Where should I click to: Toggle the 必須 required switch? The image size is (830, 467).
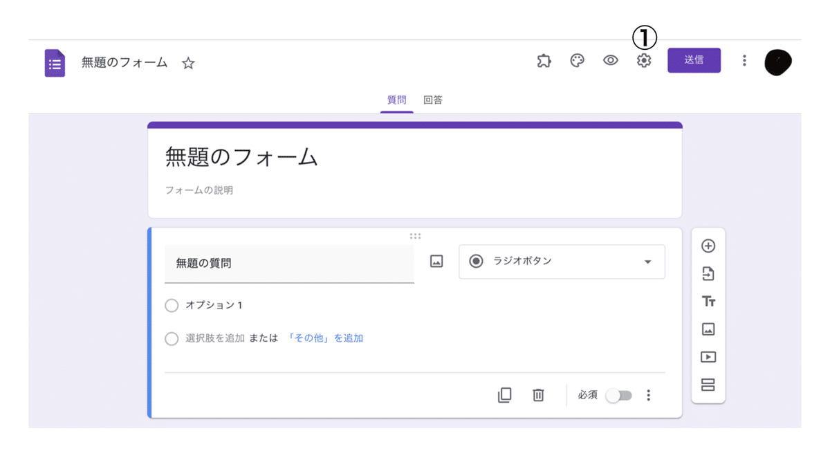(618, 394)
